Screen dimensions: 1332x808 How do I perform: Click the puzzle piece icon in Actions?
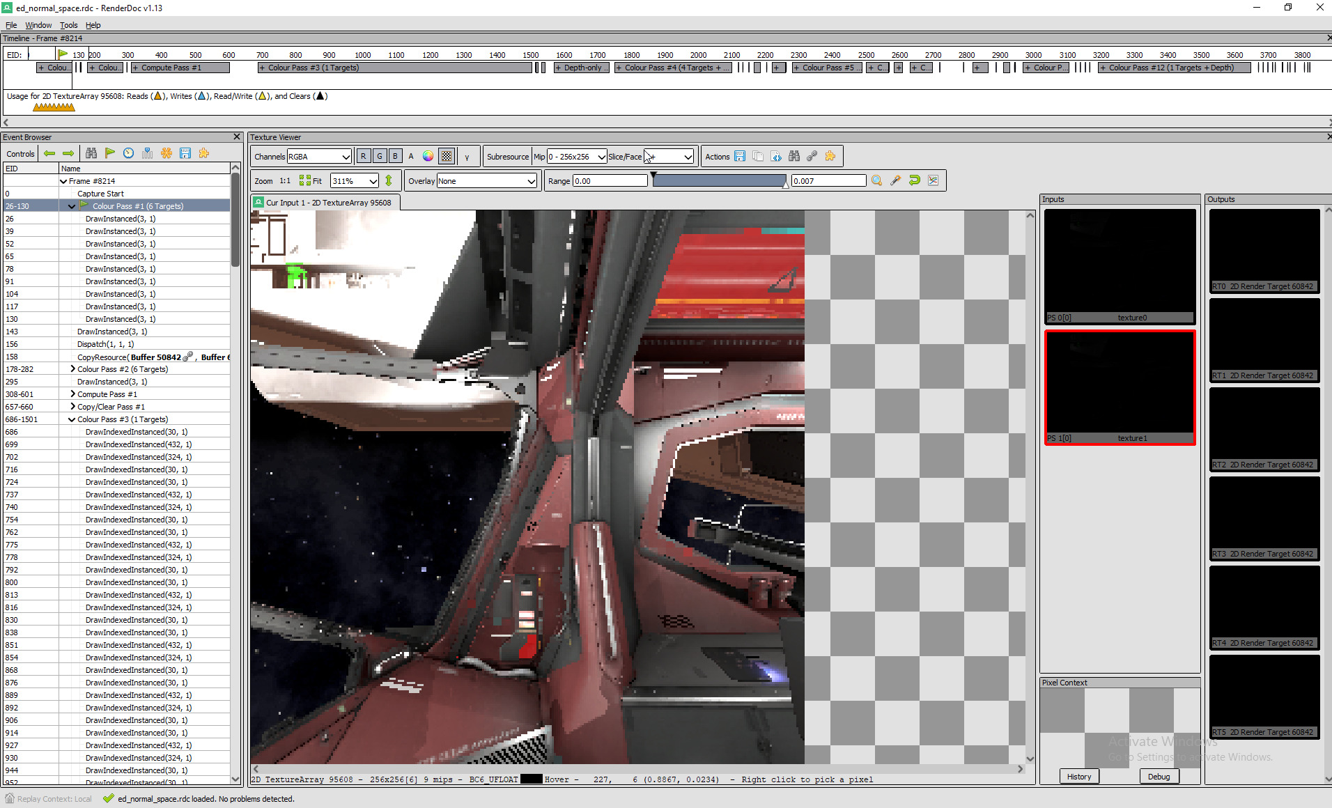(x=830, y=157)
